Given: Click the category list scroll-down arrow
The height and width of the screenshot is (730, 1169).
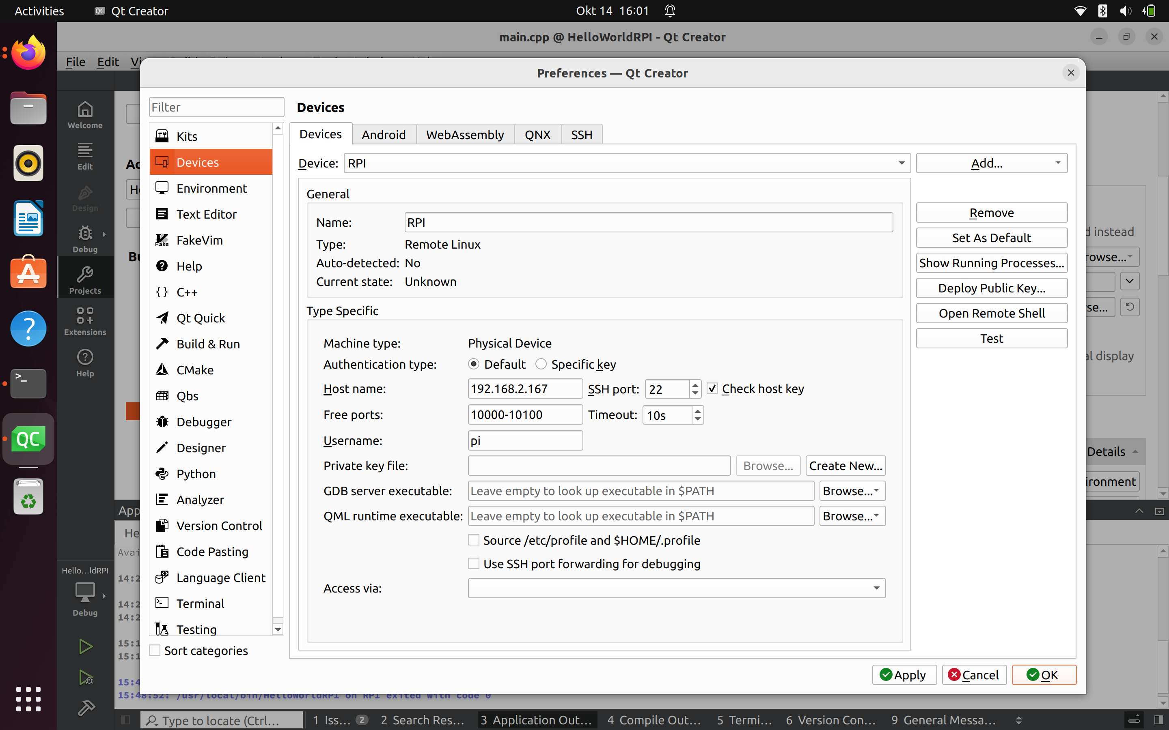Looking at the screenshot, I should [x=278, y=629].
